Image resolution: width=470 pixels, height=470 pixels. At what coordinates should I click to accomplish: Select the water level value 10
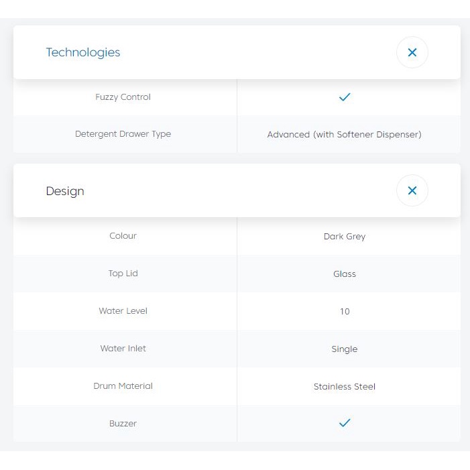pos(344,312)
